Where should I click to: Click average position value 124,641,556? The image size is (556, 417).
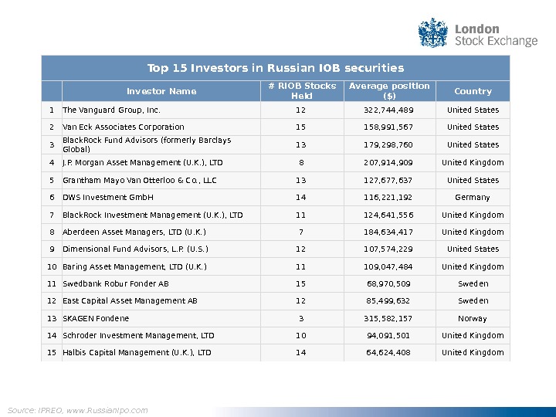click(x=388, y=215)
